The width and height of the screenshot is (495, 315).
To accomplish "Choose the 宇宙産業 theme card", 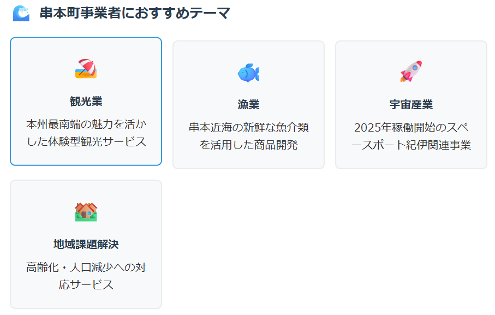I will coord(411,105).
